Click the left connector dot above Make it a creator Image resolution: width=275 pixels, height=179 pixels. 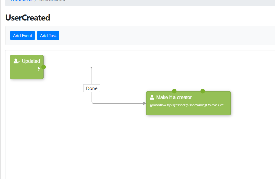click(174, 91)
